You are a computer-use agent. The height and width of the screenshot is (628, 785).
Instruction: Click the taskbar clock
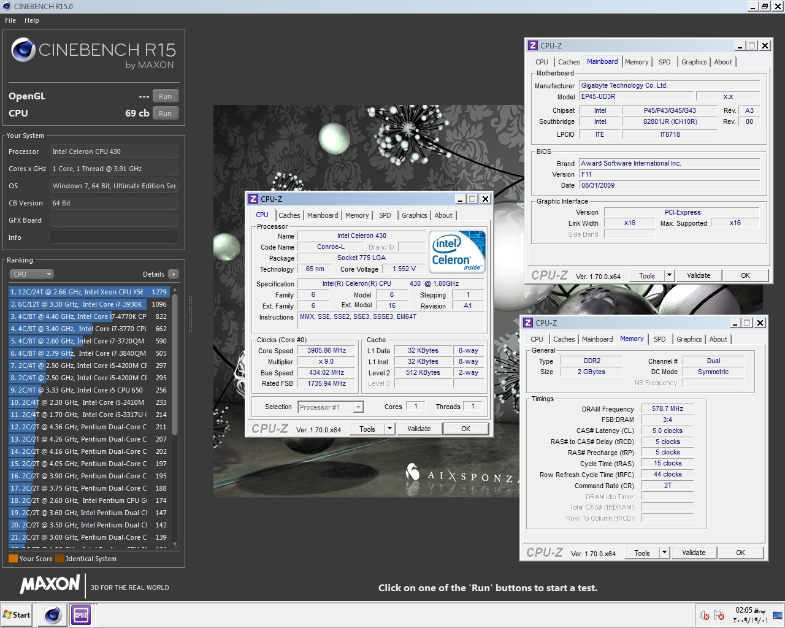point(750,615)
